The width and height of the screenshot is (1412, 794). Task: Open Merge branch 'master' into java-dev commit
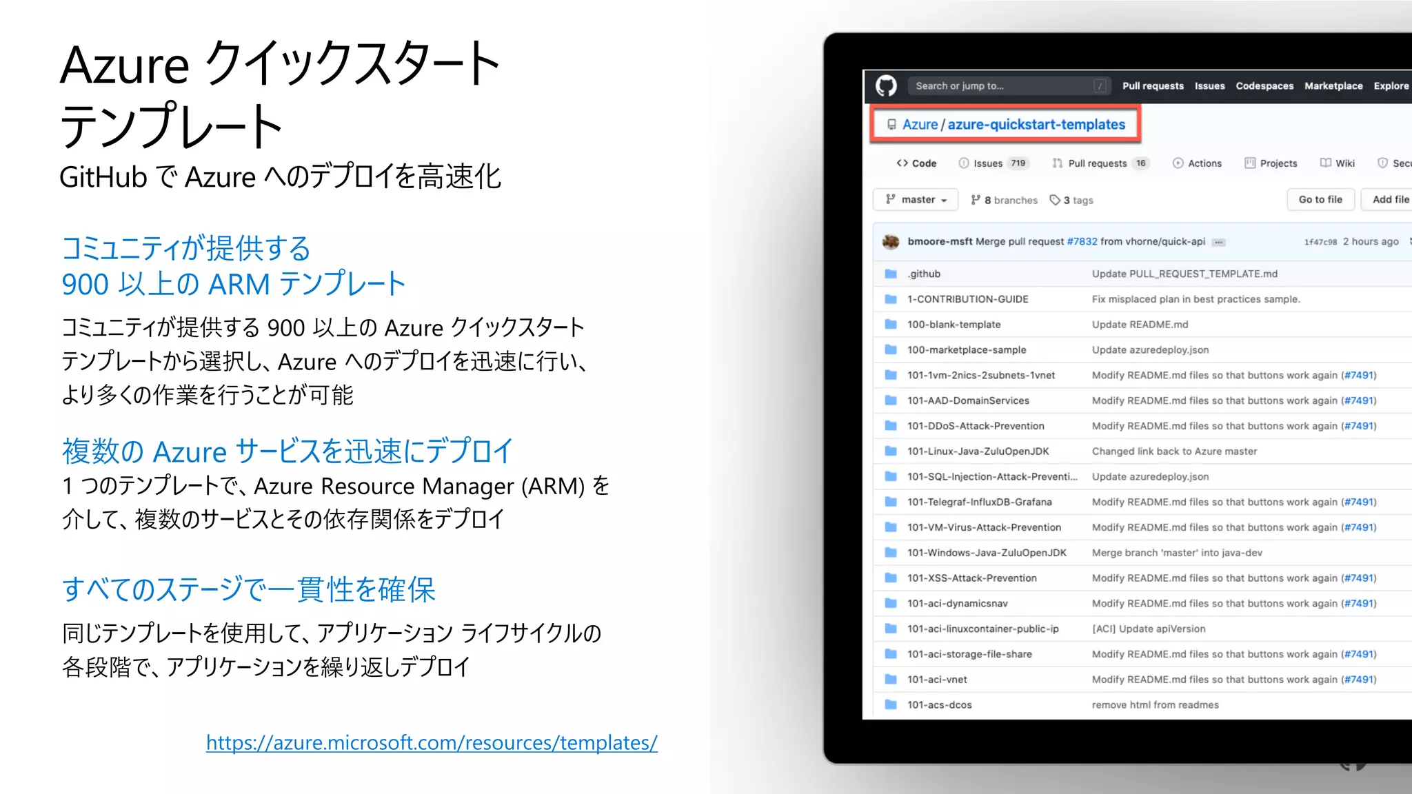(1177, 553)
